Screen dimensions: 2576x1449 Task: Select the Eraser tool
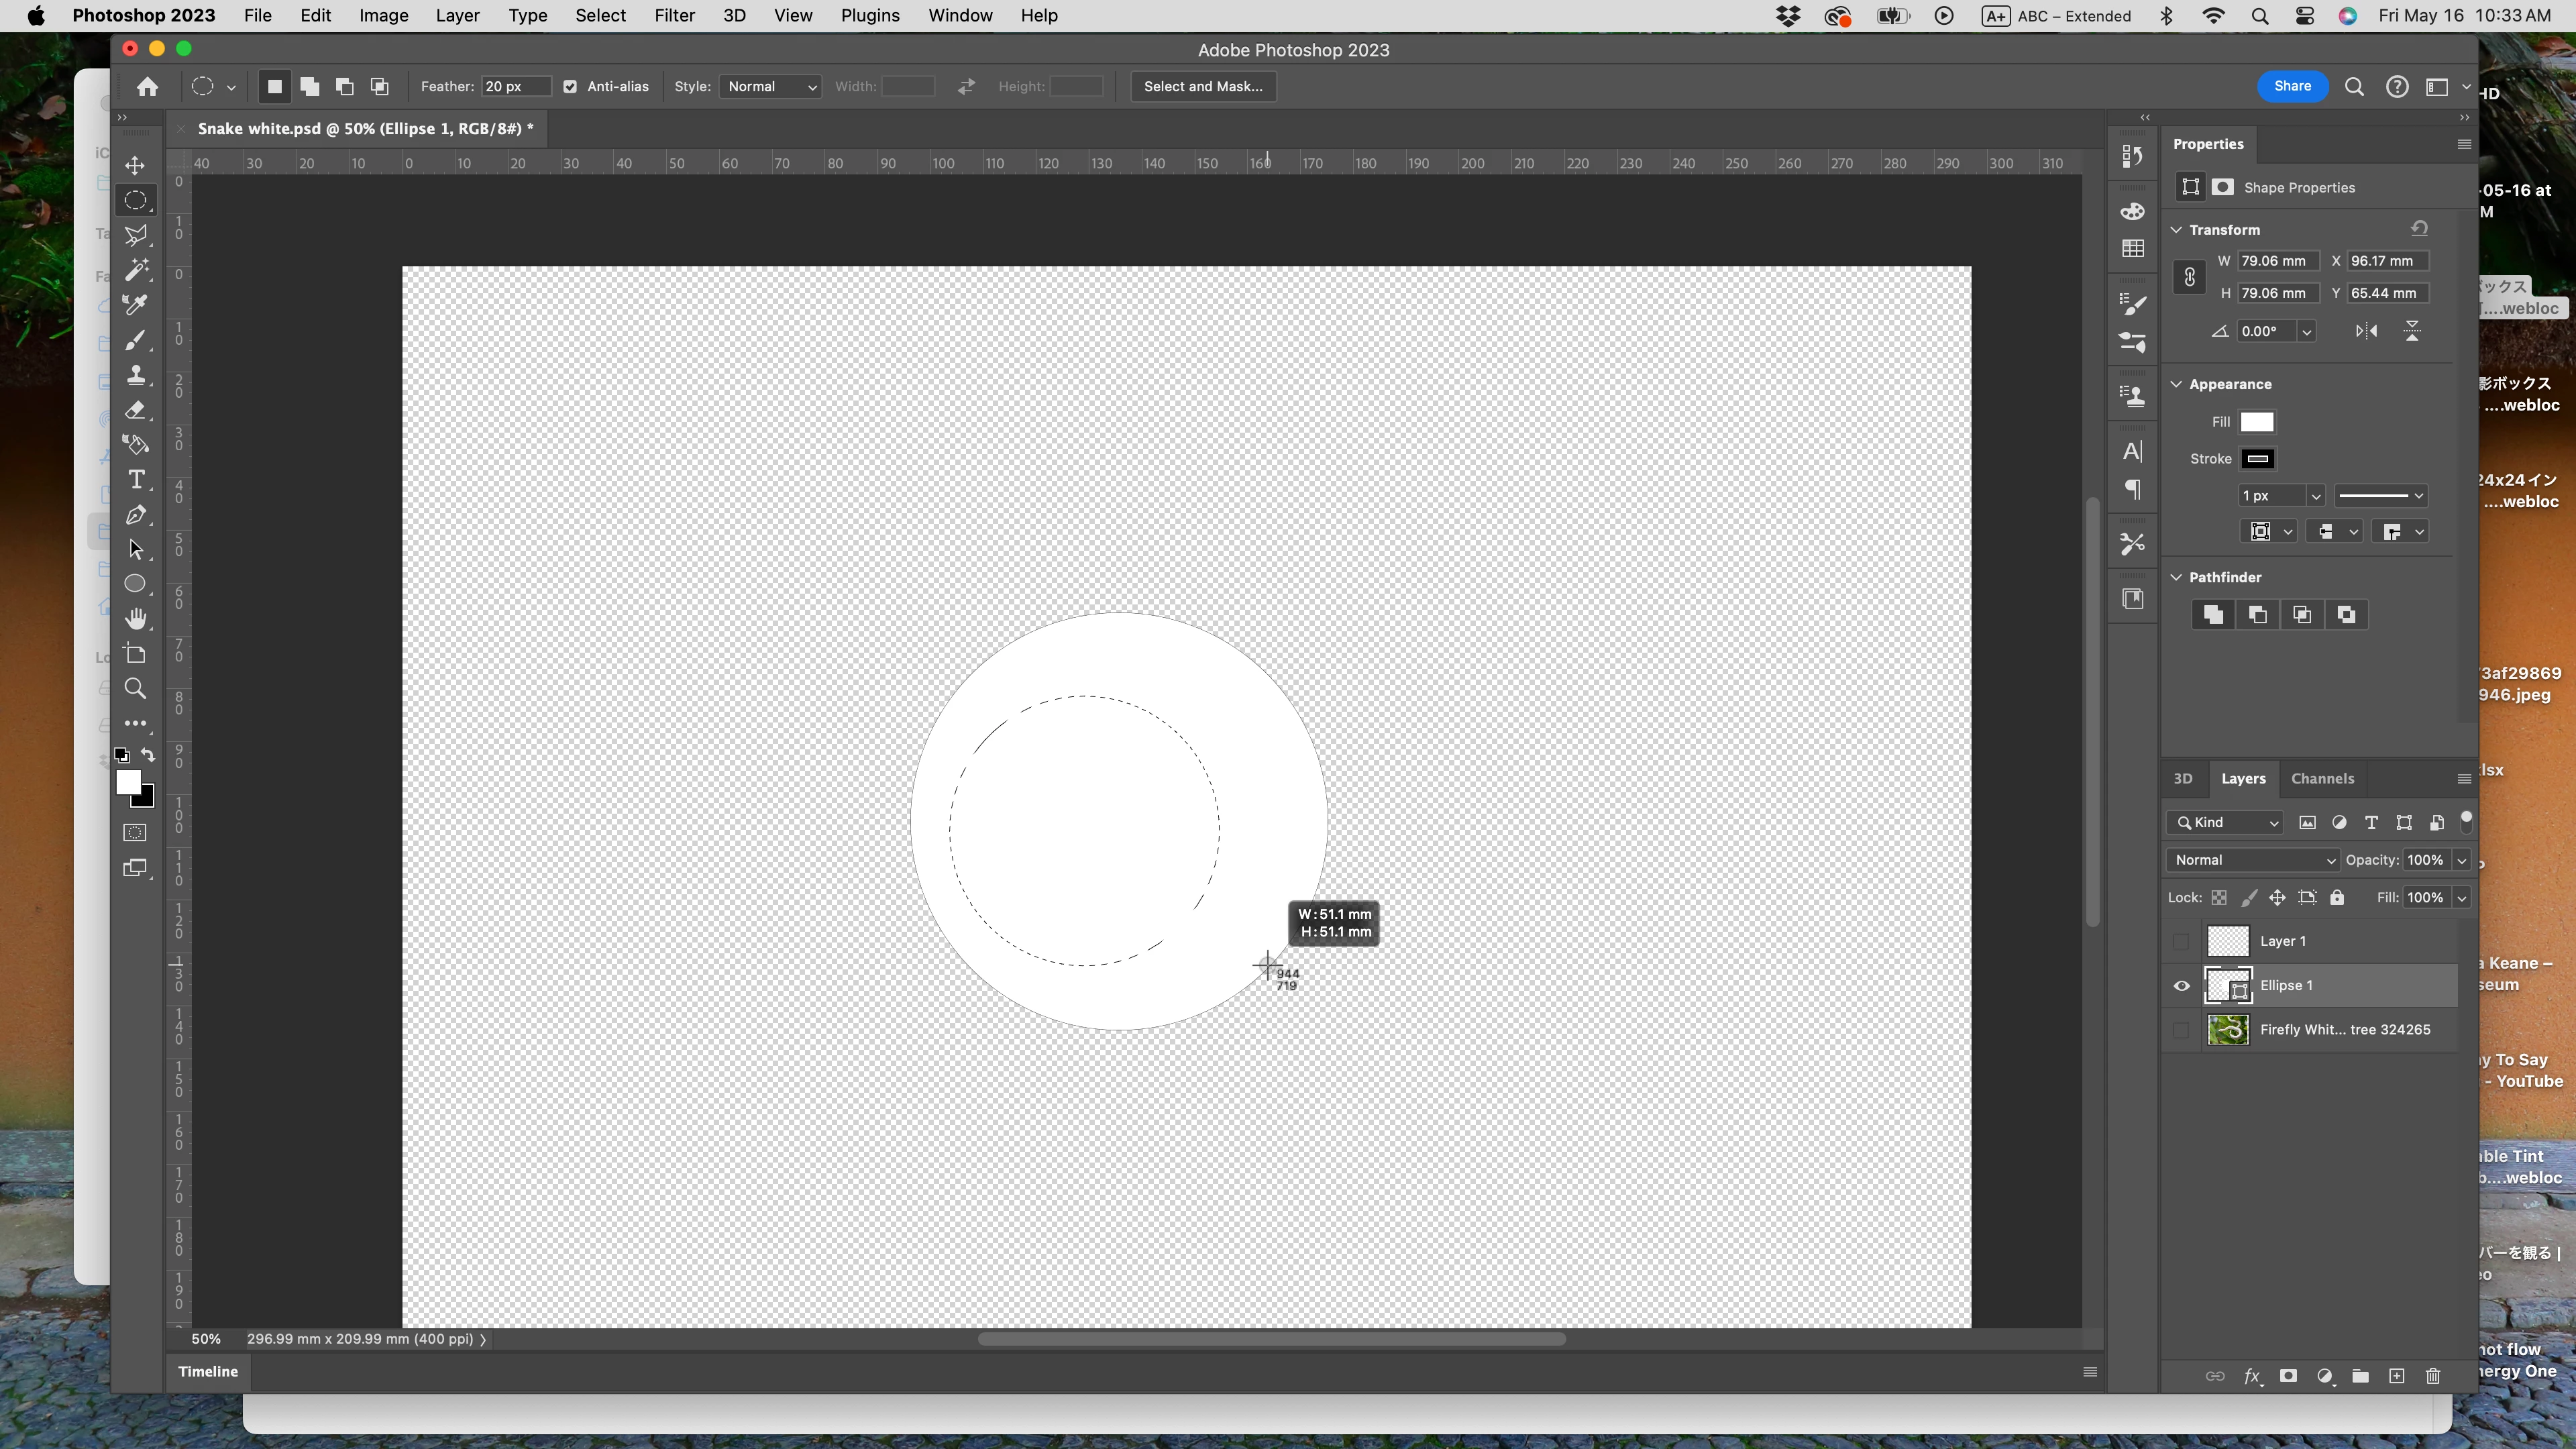tap(135, 410)
